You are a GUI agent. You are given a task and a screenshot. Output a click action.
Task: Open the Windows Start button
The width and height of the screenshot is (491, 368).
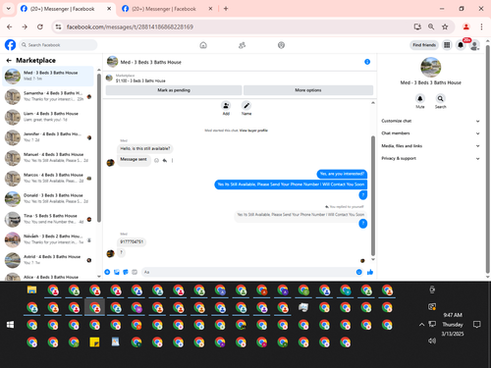click(10, 325)
